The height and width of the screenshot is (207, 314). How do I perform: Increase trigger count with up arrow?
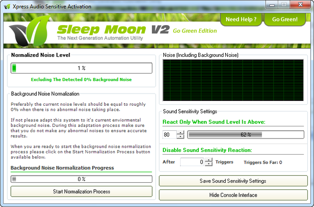click(x=209, y=160)
